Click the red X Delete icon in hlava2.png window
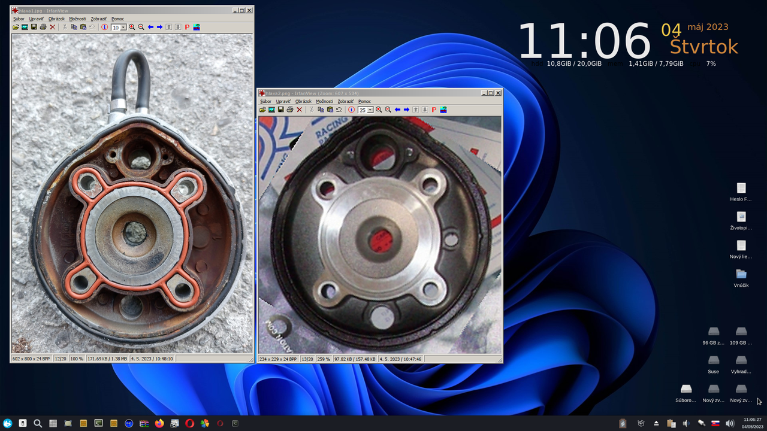 pyautogui.click(x=299, y=110)
